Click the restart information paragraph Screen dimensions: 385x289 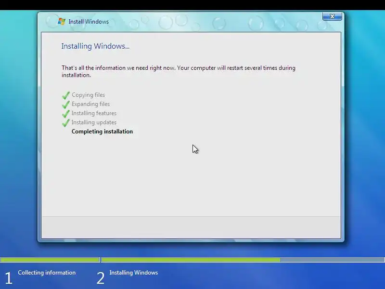[179, 71]
